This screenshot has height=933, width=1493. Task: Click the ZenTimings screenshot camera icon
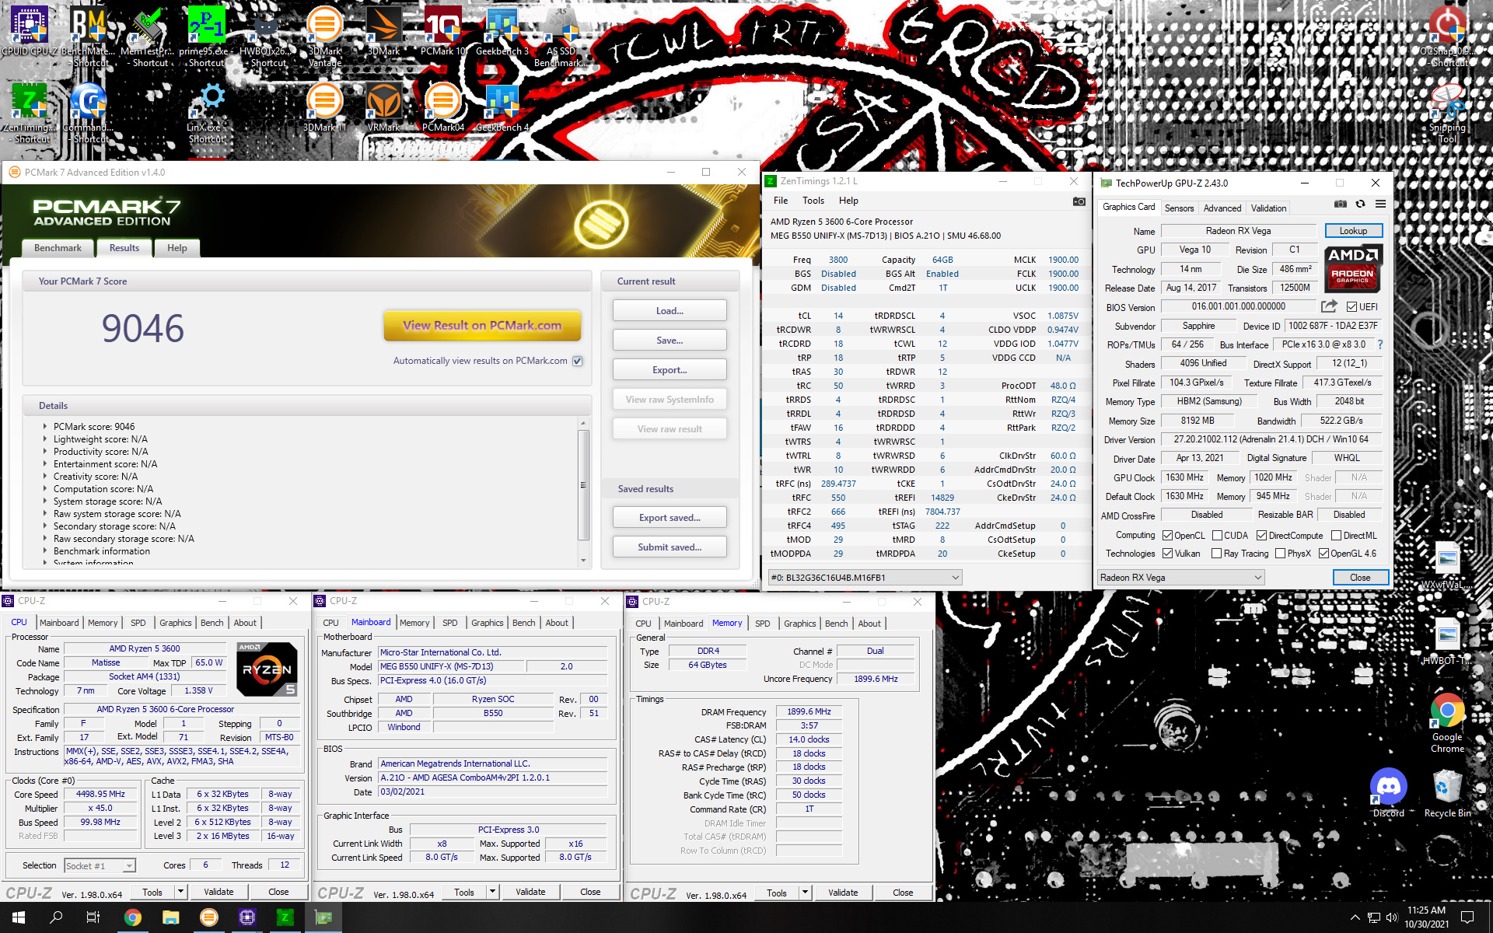[x=1079, y=201]
